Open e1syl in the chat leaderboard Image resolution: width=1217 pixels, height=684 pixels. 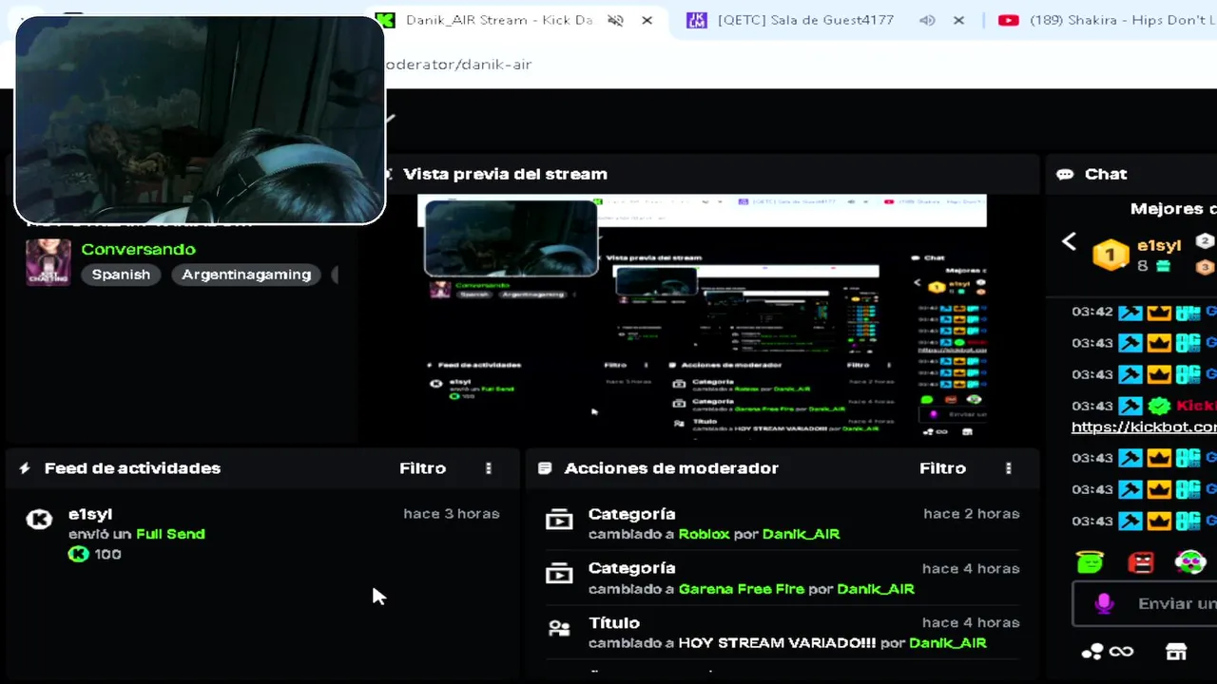[1159, 245]
